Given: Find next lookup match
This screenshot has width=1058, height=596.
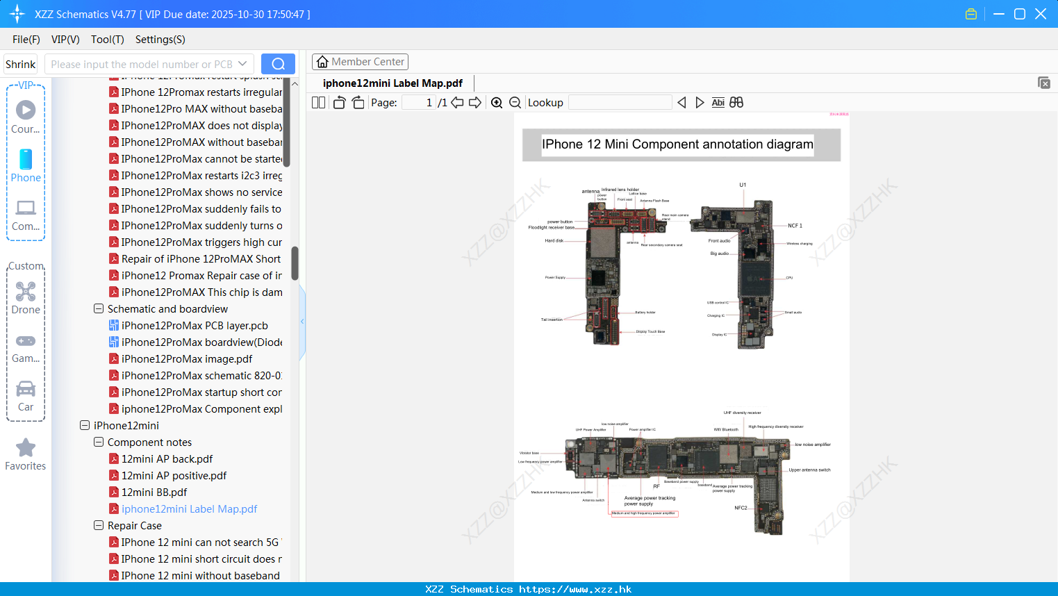Looking at the screenshot, I should pos(700,103).
